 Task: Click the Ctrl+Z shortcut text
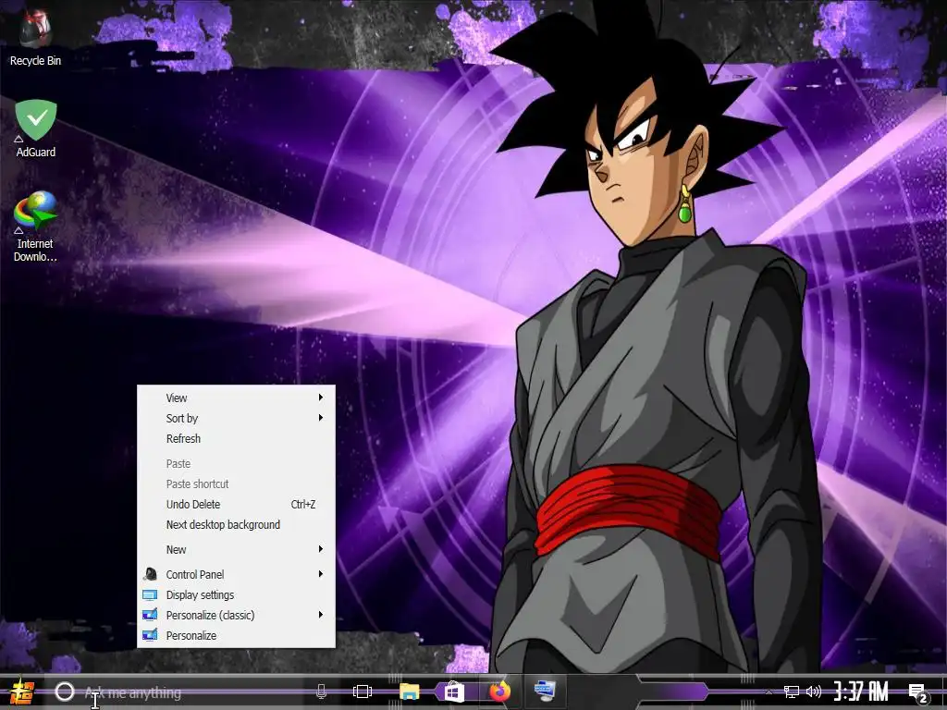(x=303, y=504)
